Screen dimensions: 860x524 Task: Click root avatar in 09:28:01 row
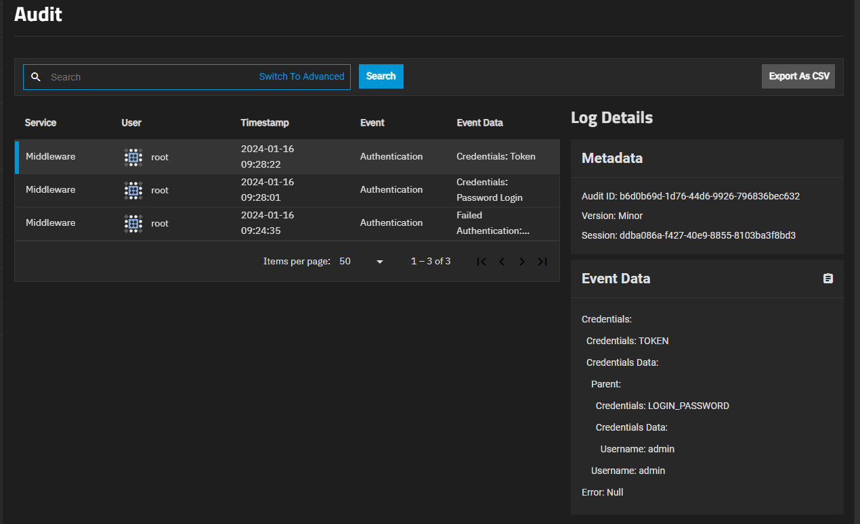pos(133,190)
